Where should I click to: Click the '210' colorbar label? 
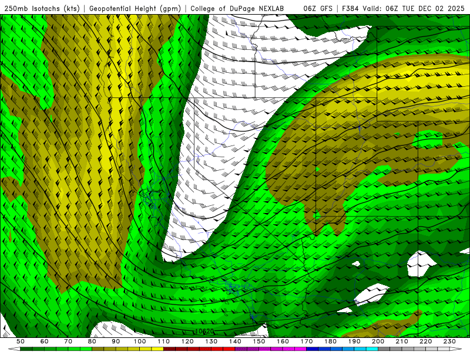(402, 341)
